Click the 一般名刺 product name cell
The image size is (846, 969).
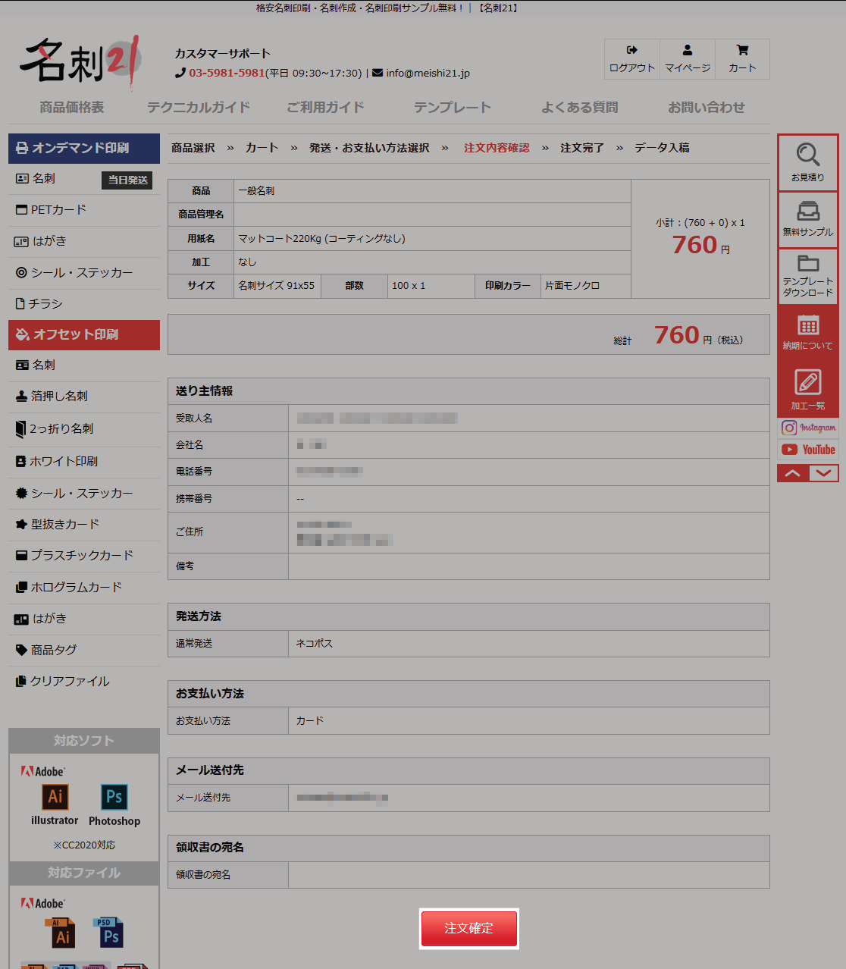(432, 191)
